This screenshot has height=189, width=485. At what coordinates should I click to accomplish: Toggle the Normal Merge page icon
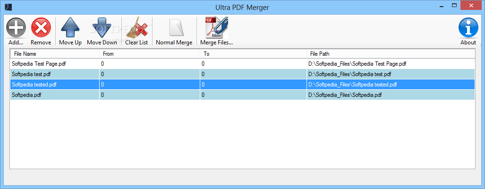point(176,27)
